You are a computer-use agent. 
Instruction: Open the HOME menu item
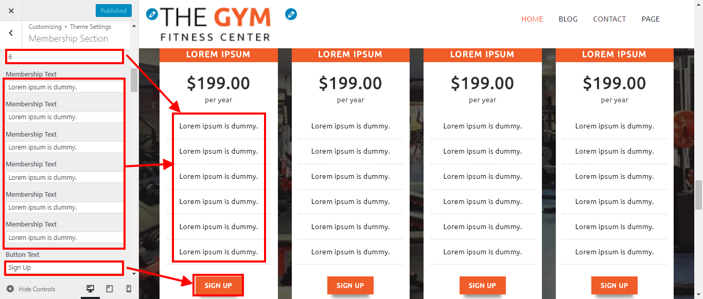[532, 19]
